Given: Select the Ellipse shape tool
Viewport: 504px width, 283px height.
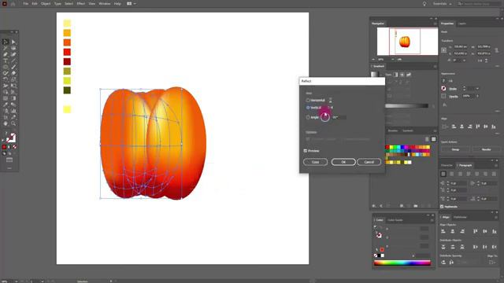Looking at the screenshot, I should 6,67.
